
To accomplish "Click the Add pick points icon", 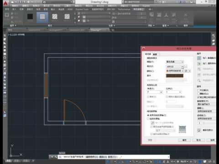I will pos(199,58).
